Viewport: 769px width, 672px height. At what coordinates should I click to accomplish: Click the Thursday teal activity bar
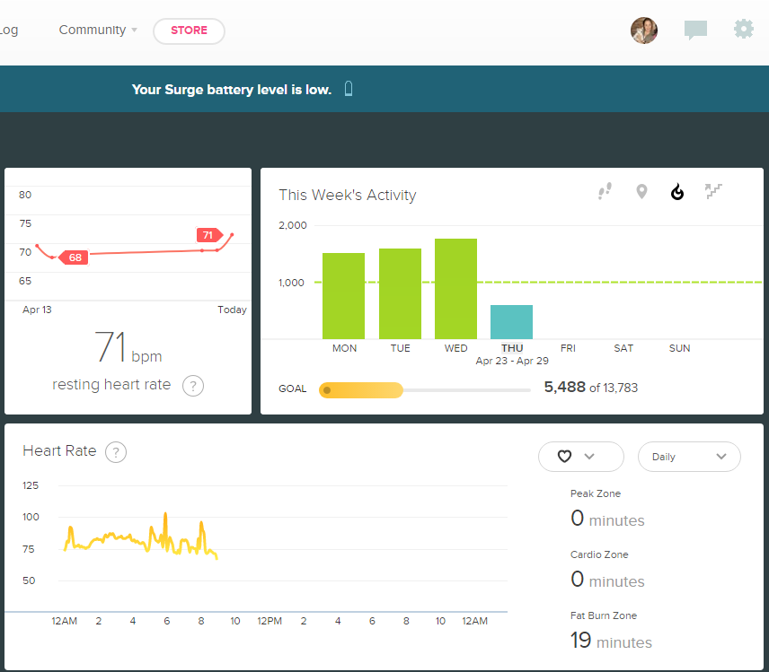(x=511, y=322)
